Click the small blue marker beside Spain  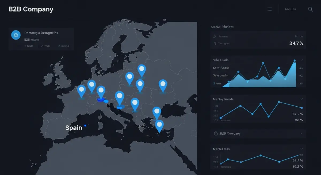pos(85,125)
